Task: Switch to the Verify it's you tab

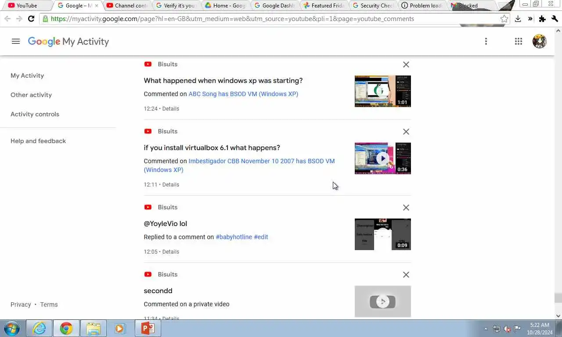Action: point(176,6)
